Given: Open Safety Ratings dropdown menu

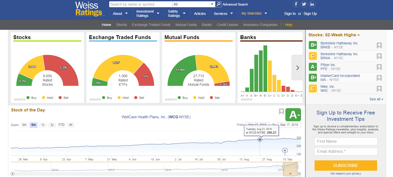Looking at the screenshot, I should [x=177, y=14].
